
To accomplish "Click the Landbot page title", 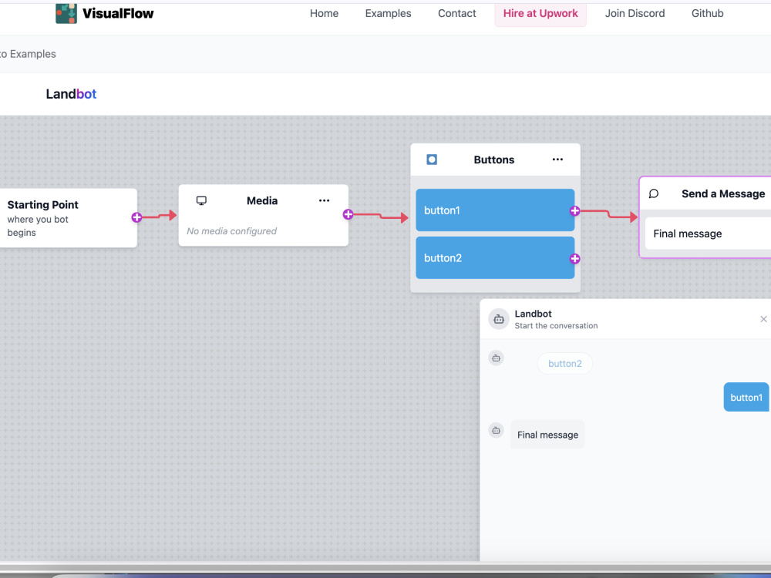I will tap(71, 94).
